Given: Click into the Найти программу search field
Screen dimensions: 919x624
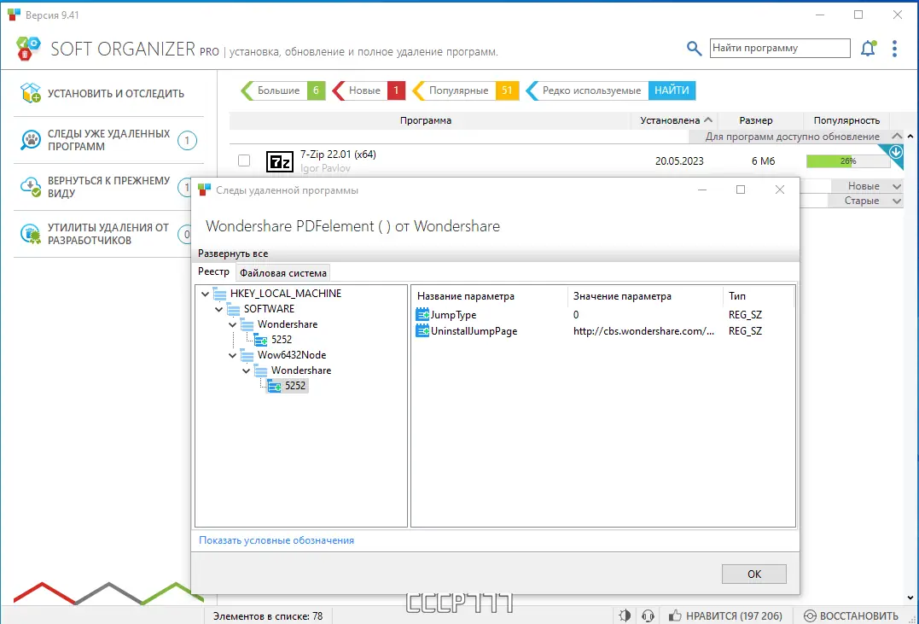Looking at the screenshot, I should point(780,48).
